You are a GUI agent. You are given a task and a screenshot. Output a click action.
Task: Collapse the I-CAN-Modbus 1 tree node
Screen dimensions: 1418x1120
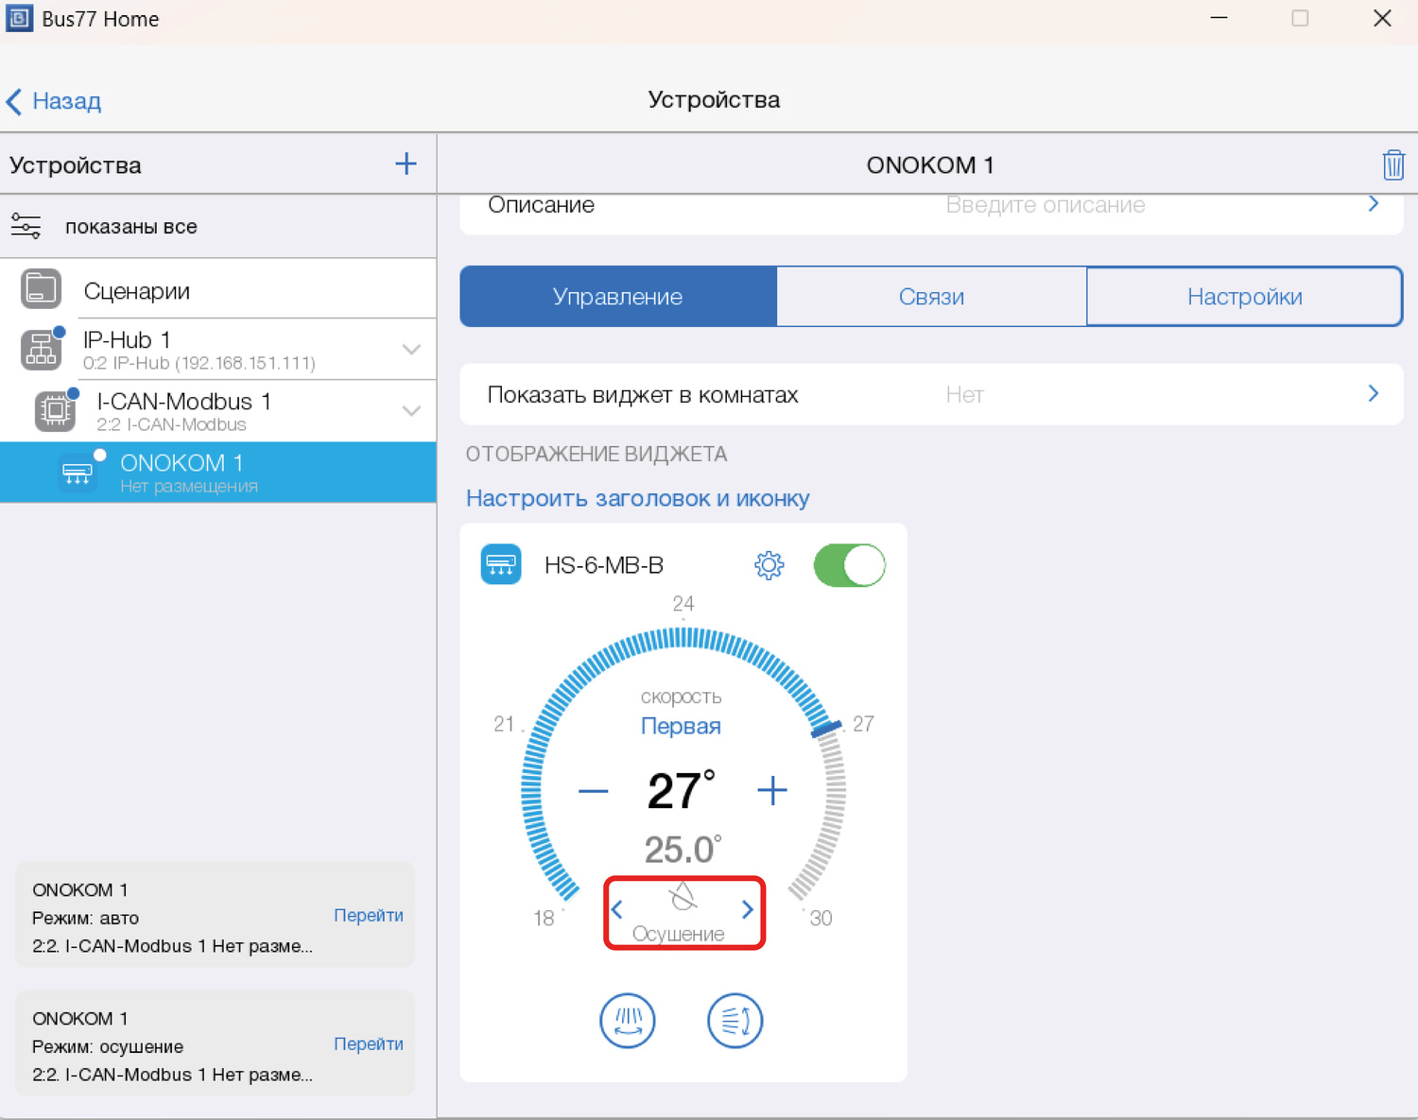[x=411, y=411]
